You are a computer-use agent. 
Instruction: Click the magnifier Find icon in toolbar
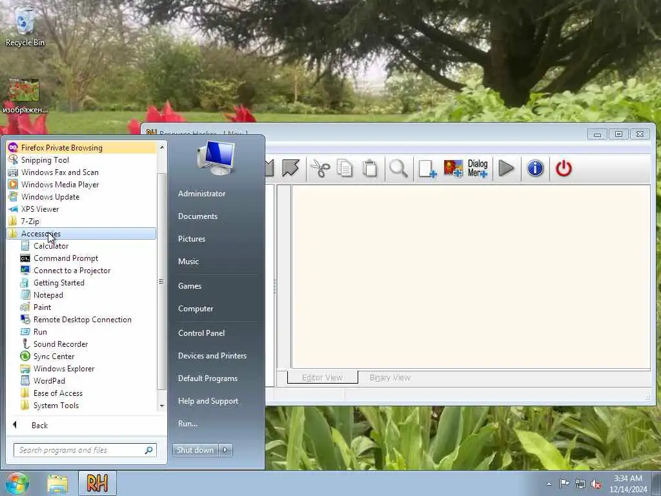tap(398, 169)
